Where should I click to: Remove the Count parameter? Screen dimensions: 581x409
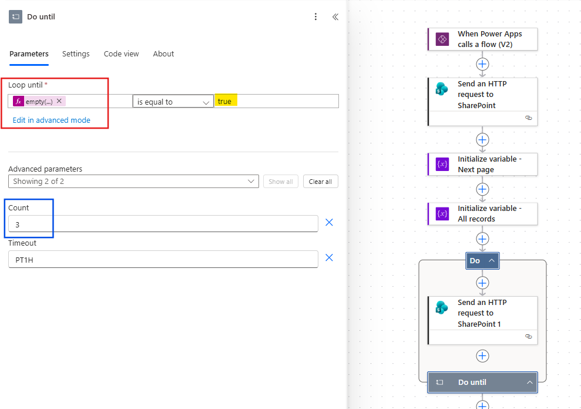click(x=329, y=223)
